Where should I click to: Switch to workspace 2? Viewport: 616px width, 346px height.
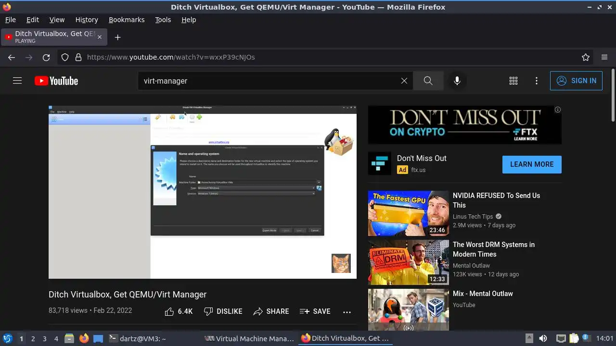tap(33, 338)
